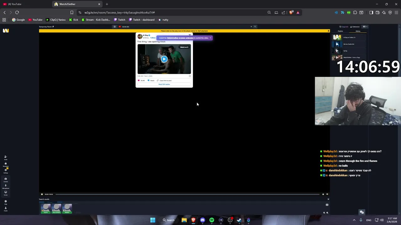Pause the player using the pause button
This screenshot has width=401, height=225.
42,194
